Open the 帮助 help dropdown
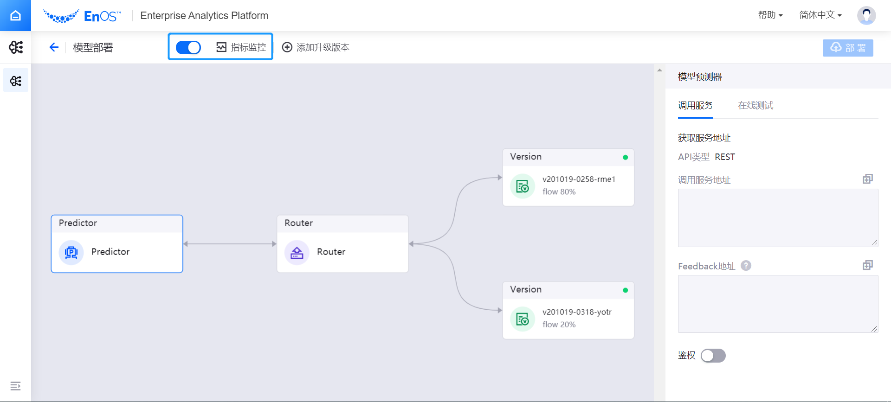This screenshot has height=402, width=891. pyautogui.click(x=770, y=15)
